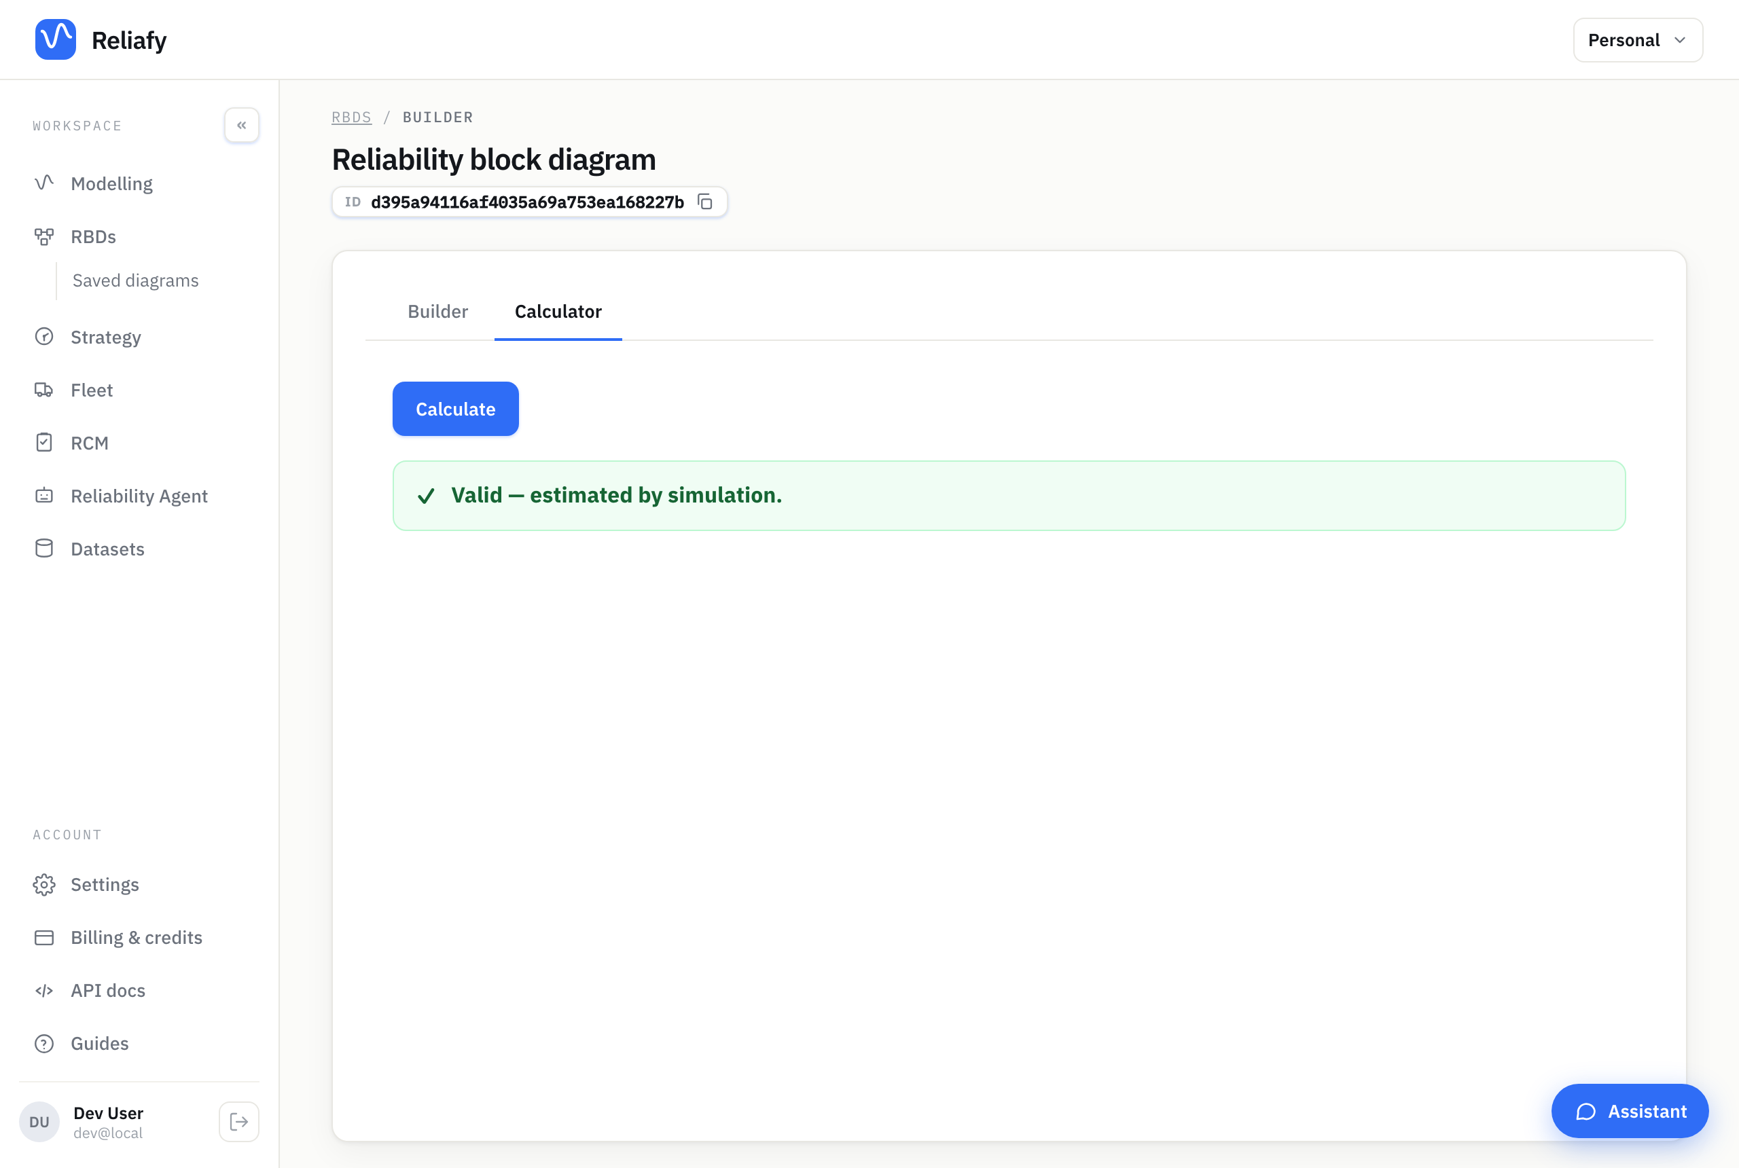Image resolution: width=1739 pixels, height=1168 pixels.
Task: Switch to the Builder tab
Action: (x=437, y=312)
